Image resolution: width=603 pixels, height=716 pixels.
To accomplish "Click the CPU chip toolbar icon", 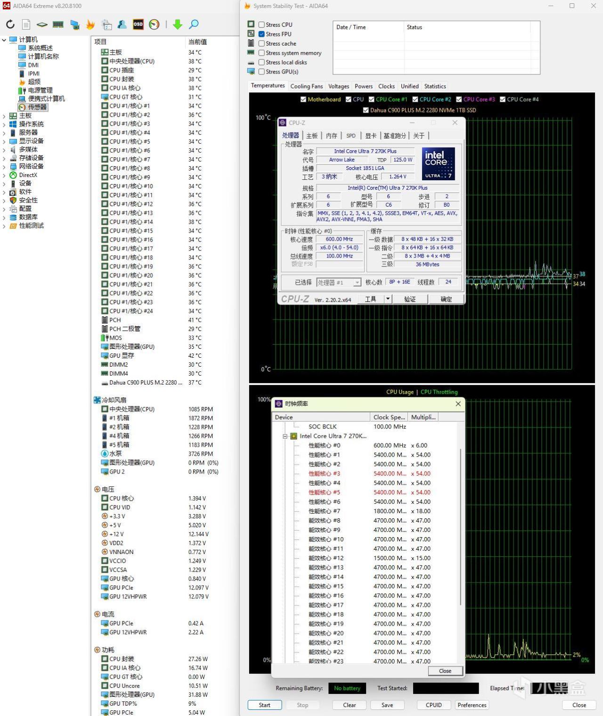I will click(42, 24).
